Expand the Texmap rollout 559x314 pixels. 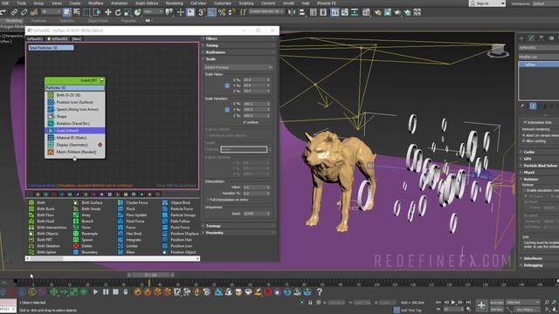[x=239, y=226]
